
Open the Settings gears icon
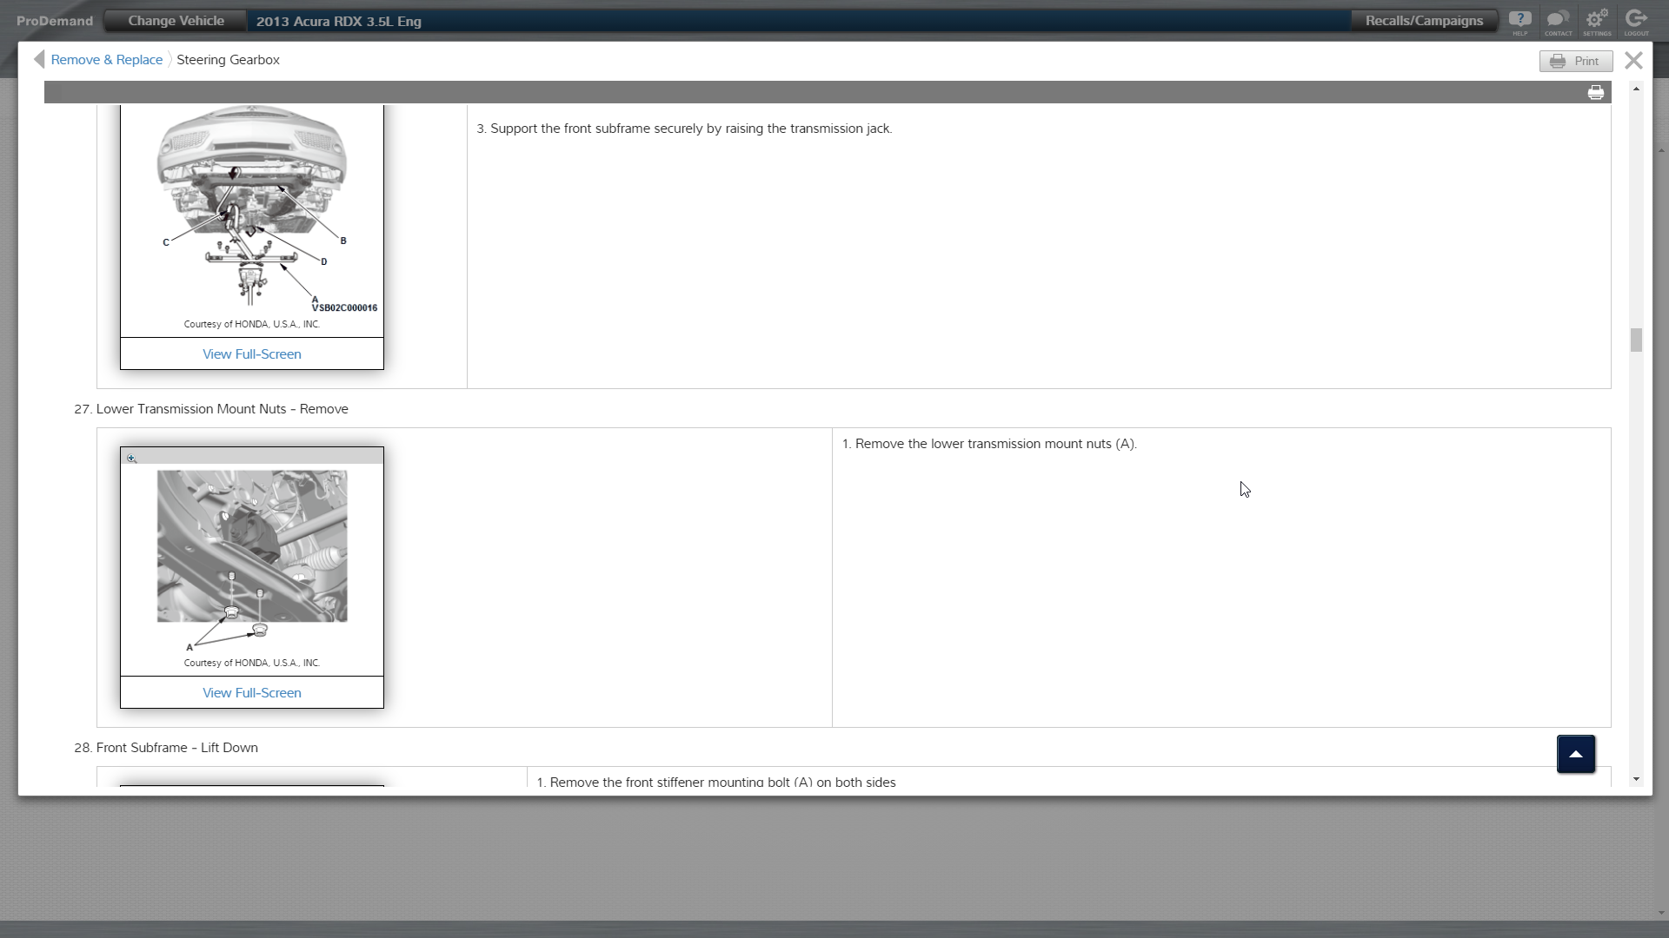pyautogui.click(x=1597, y=21)
